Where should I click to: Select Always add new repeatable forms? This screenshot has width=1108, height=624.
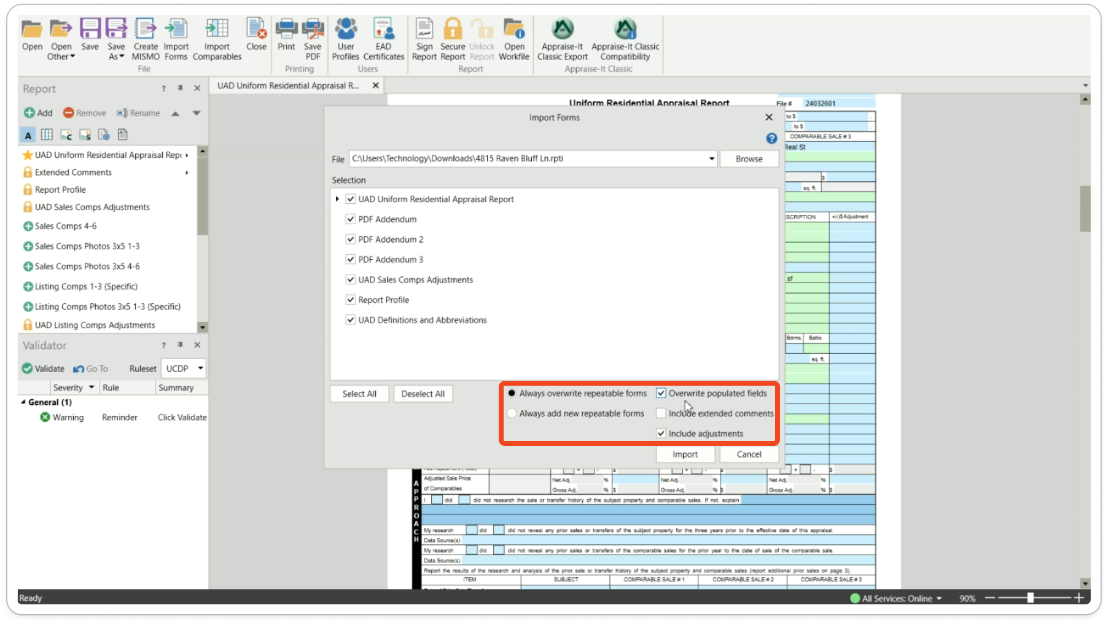[512, 413]
